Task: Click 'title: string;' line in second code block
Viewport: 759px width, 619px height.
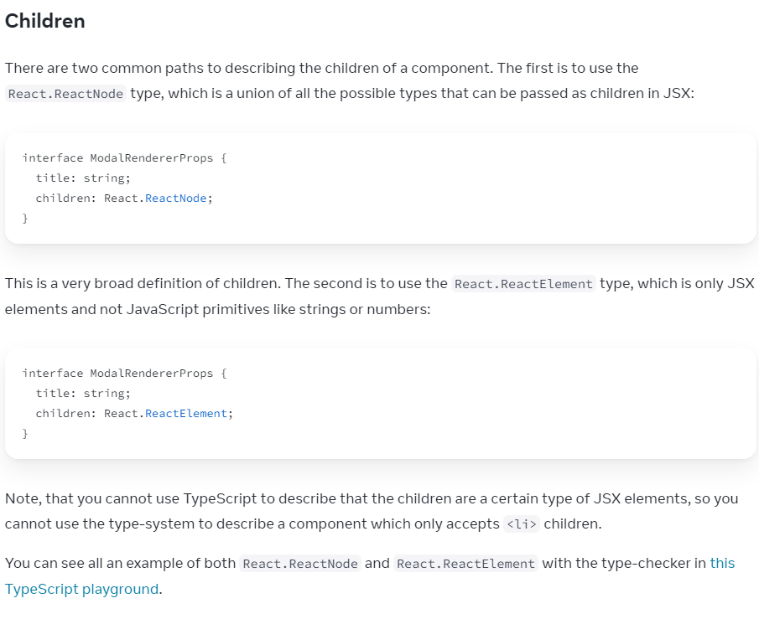Action: click(83, 393)
